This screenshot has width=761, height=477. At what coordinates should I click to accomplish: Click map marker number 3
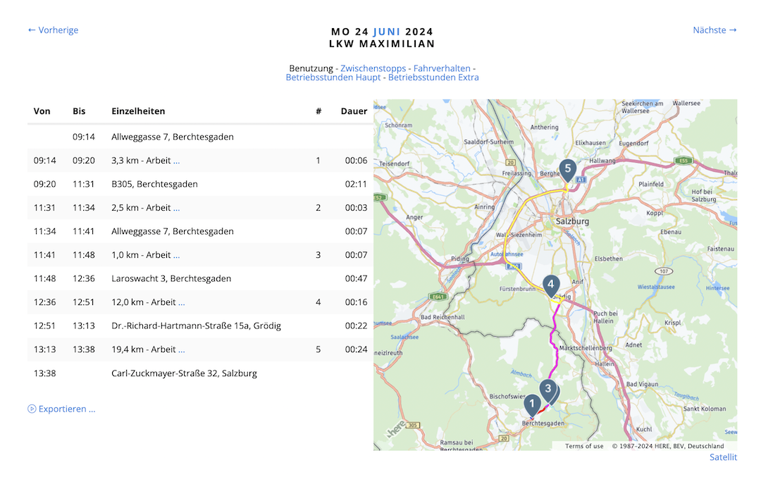(548, 388)
